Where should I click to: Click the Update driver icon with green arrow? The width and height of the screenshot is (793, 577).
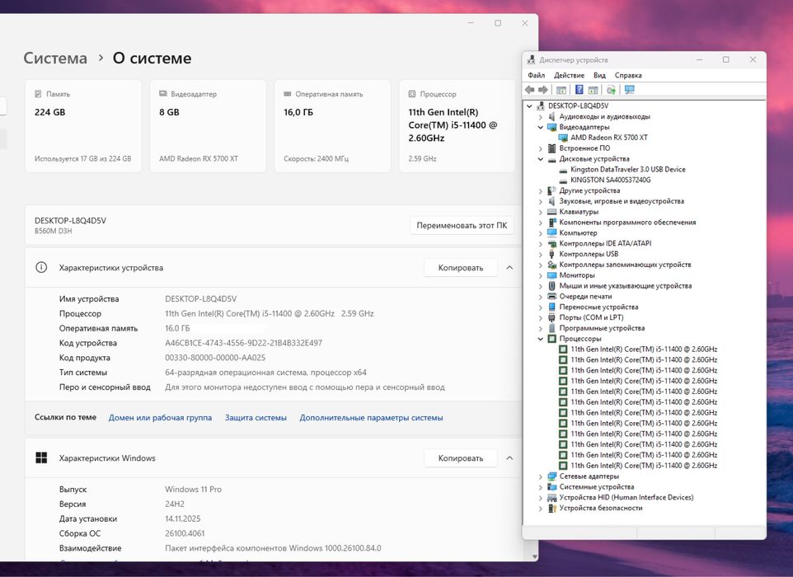click(611, 90)
